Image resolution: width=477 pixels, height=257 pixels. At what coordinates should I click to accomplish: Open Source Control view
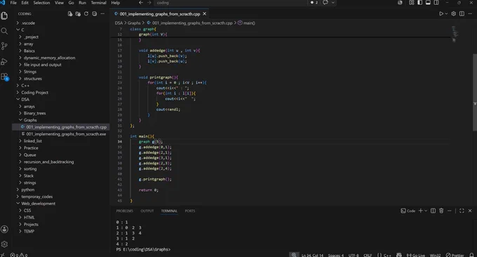tap(4, 46)
